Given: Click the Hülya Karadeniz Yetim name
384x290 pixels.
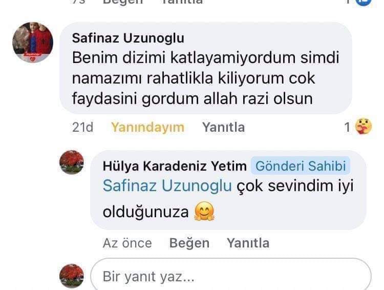Looking at the screenshot, I should (175, 166).
